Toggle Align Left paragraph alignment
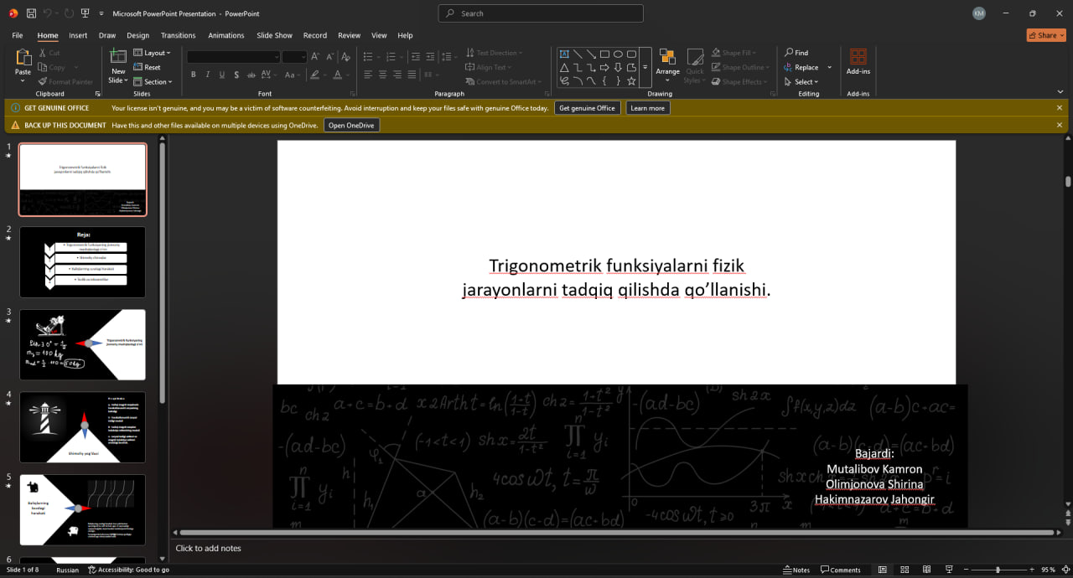1073x578 pixels. (368, 75)
